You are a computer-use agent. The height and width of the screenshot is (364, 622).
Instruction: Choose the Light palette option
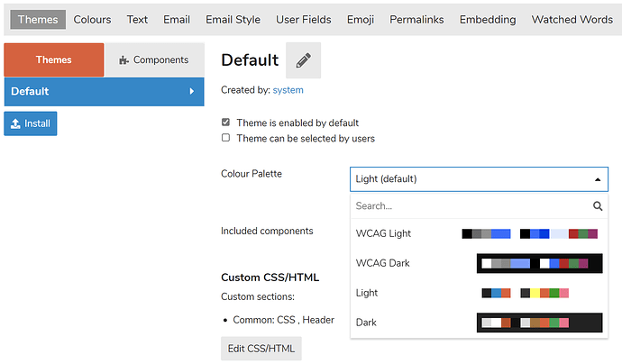pyautogui.click(x=479, y=293)
